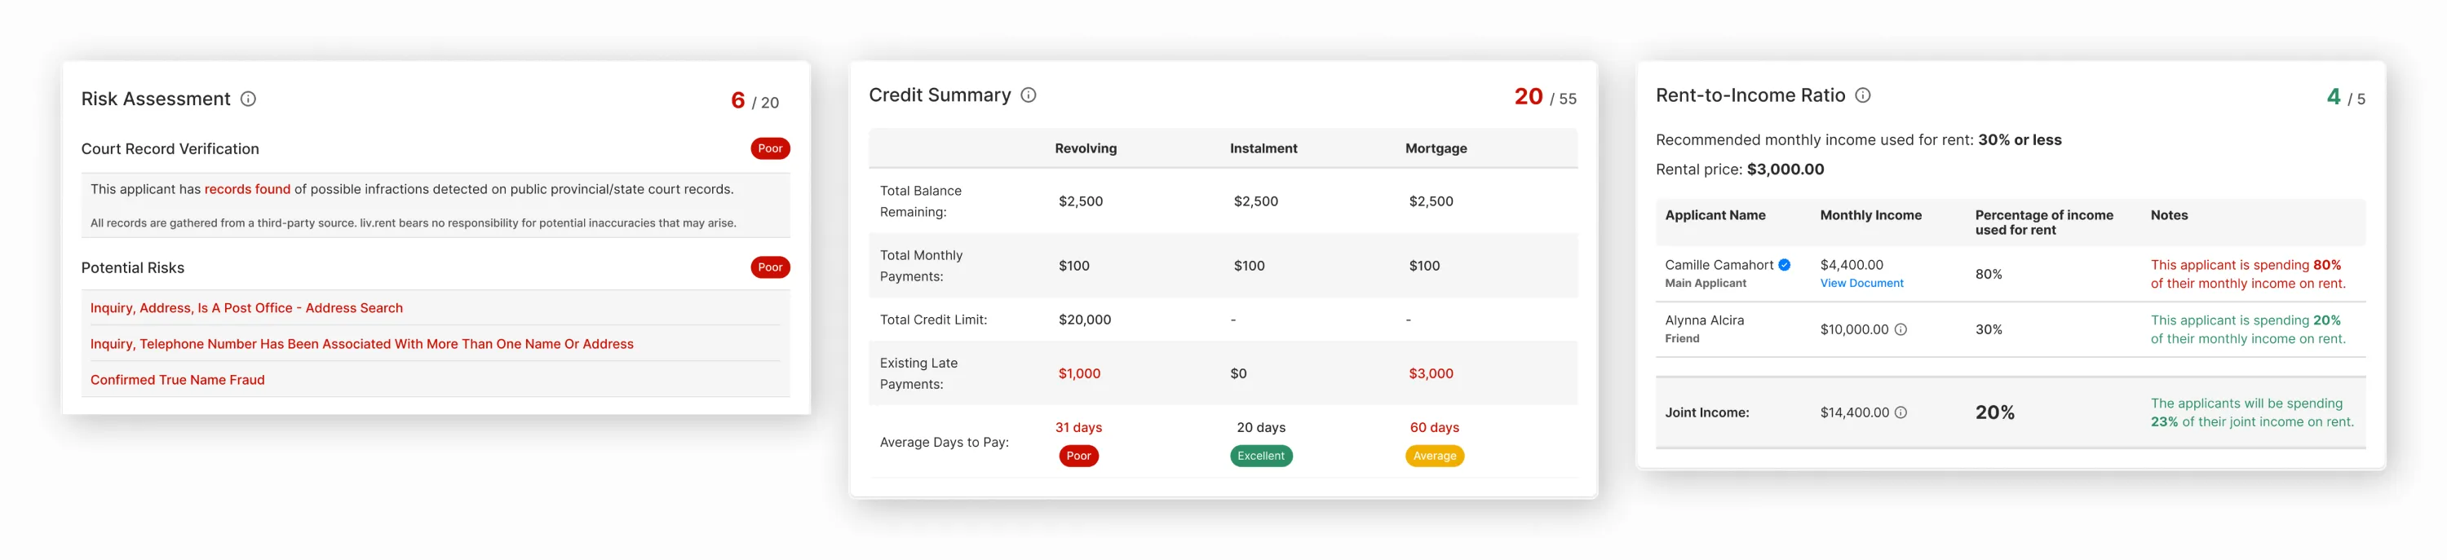Viewport: 2447px width, 560px height.
Task: Click the Revolving column header
Action: 1086,148
